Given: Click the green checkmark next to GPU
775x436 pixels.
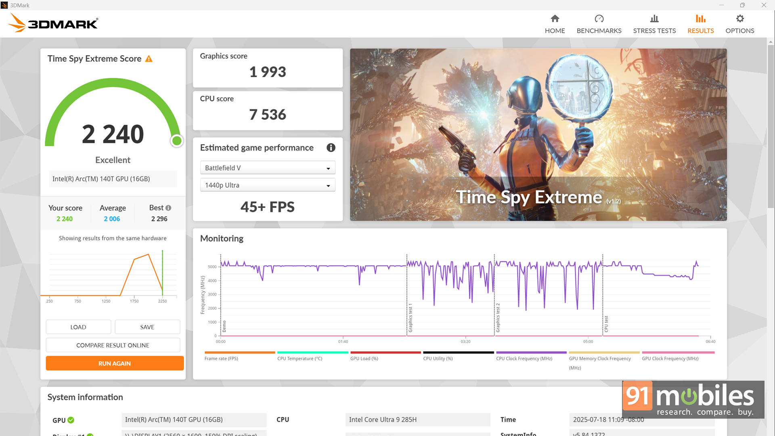Looking at the screenshot, I should click(71, 420).
